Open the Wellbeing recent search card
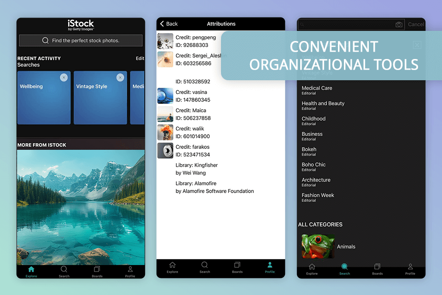The width and height of the screenshot is (442, 295). point(44,98)
